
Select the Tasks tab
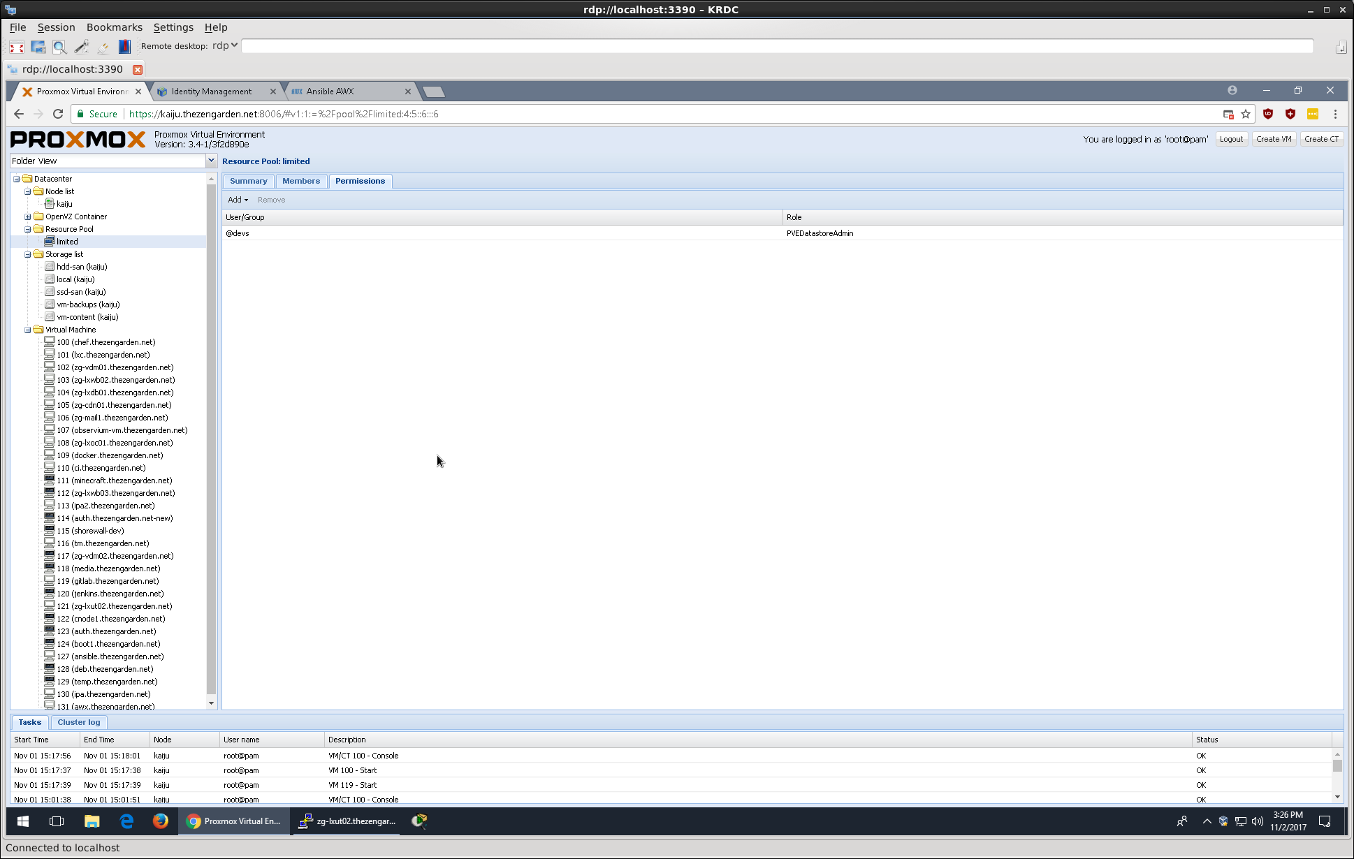coord(30,722)
